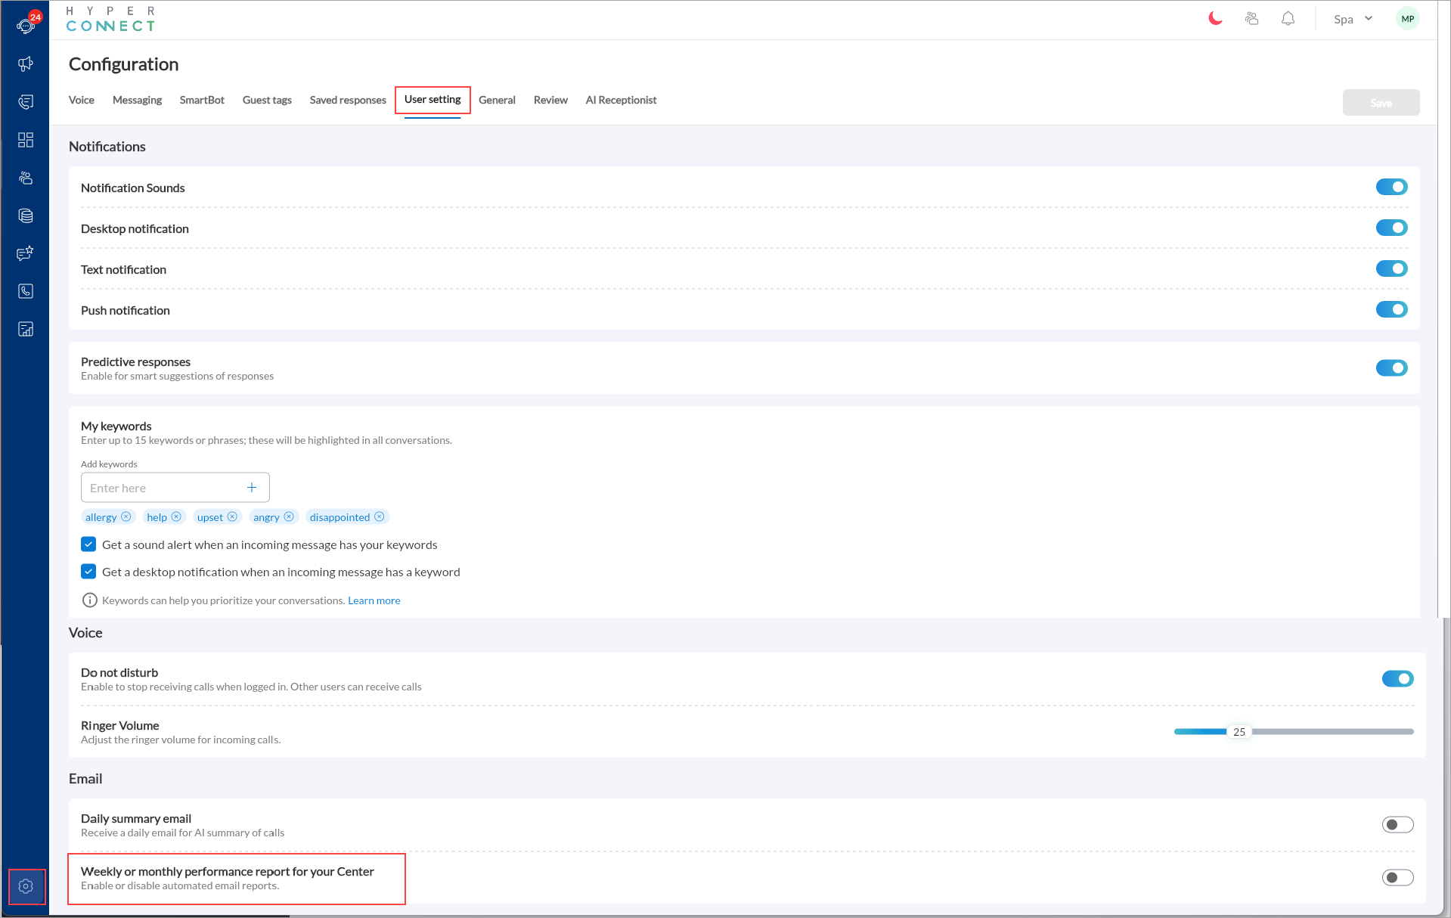Switch to dark mode with moon icon

[1214, 18]
